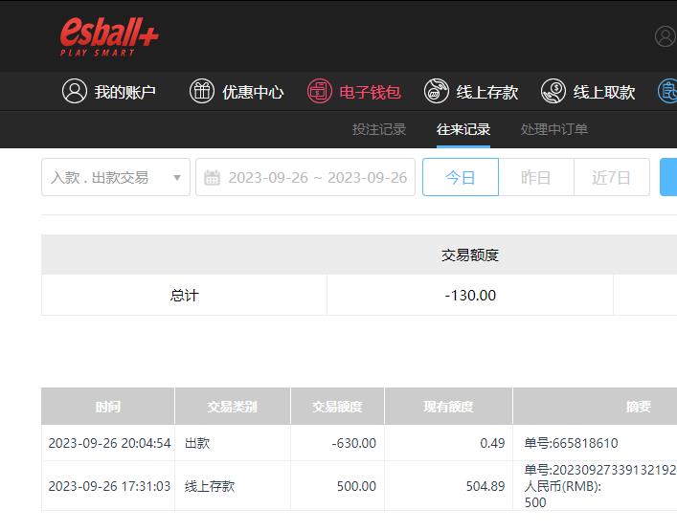Click the balance 0.49
The height and width of the screenshot is (532, 677).
click(x=492, y=443)
